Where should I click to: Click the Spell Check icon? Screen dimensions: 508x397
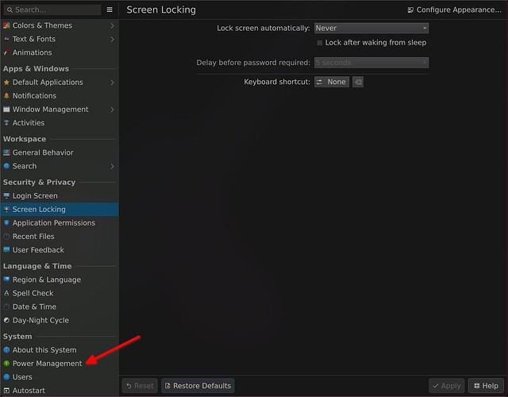6,293
